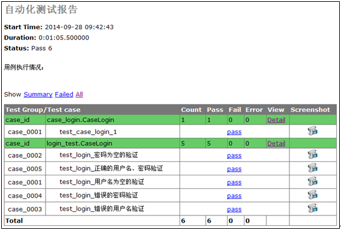Open screenshot icon for 用户名为空的验证 row
The height and width of the screenshot is (230, 341).
312,181
